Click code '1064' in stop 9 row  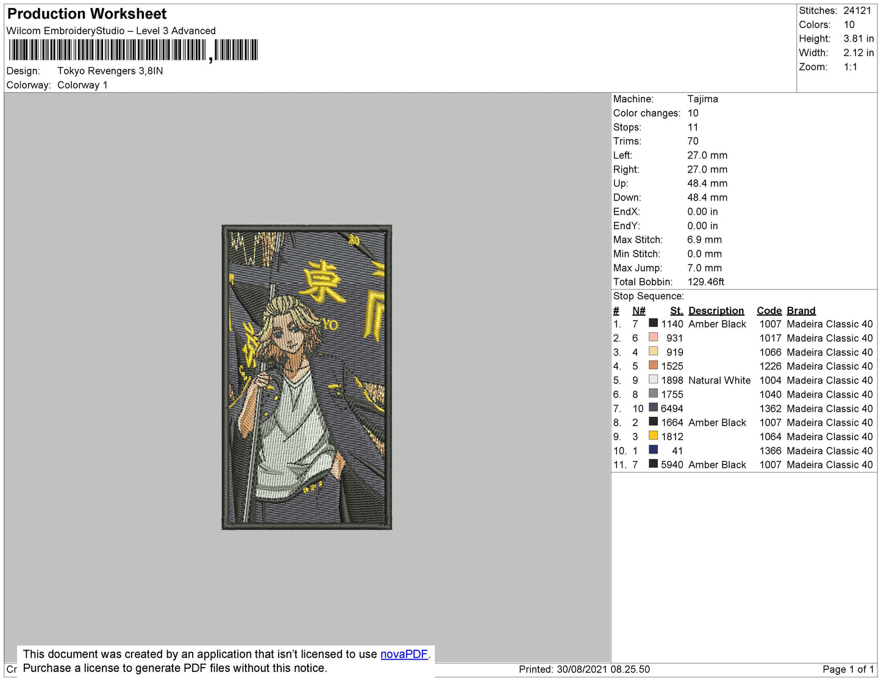coord(771,437)
